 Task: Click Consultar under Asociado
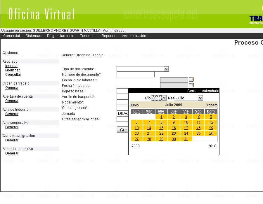click(13, 75)
